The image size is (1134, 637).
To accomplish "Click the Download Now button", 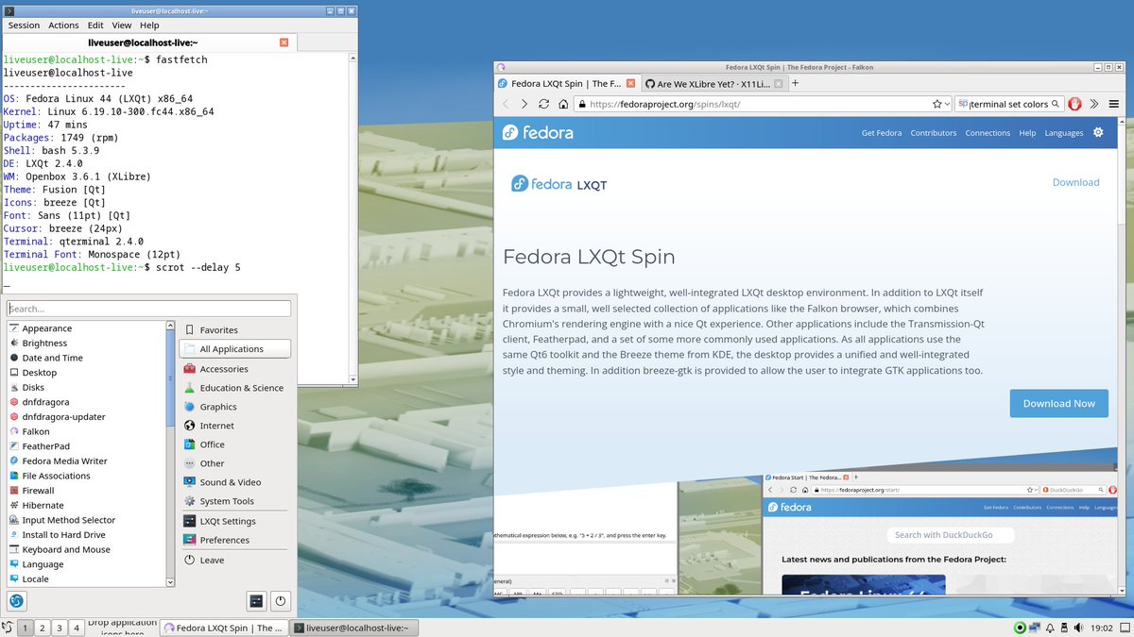I will [1058, 403].
